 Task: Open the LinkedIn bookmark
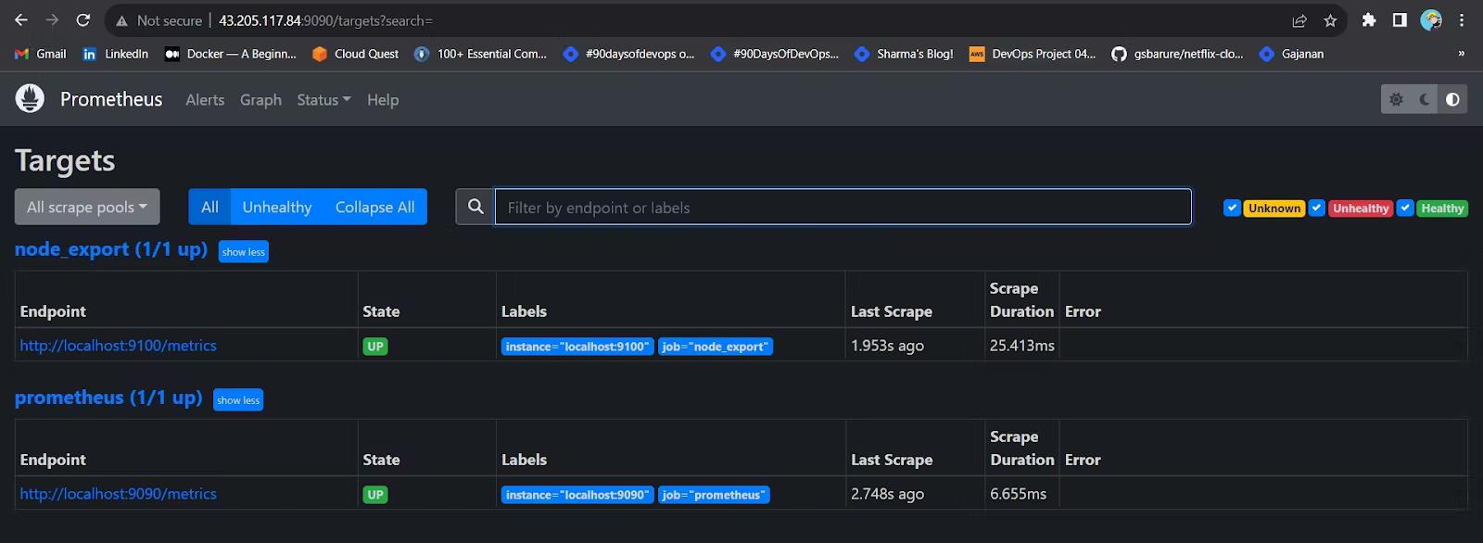point(116,54)
